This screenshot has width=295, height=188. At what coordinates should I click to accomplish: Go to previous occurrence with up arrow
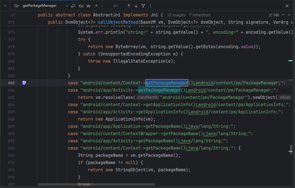point(129,6)
